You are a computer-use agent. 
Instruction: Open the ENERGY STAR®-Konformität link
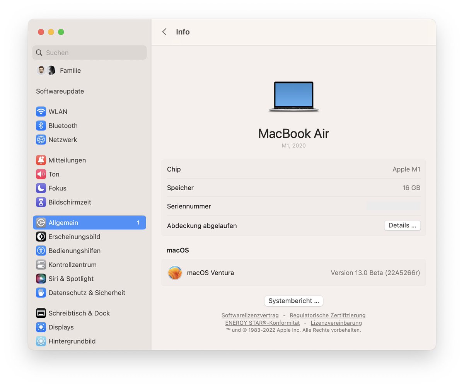263,323
